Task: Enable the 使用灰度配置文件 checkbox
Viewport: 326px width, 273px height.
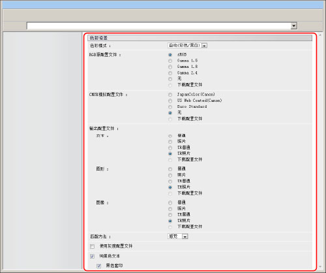Action: tap(93, 246)
